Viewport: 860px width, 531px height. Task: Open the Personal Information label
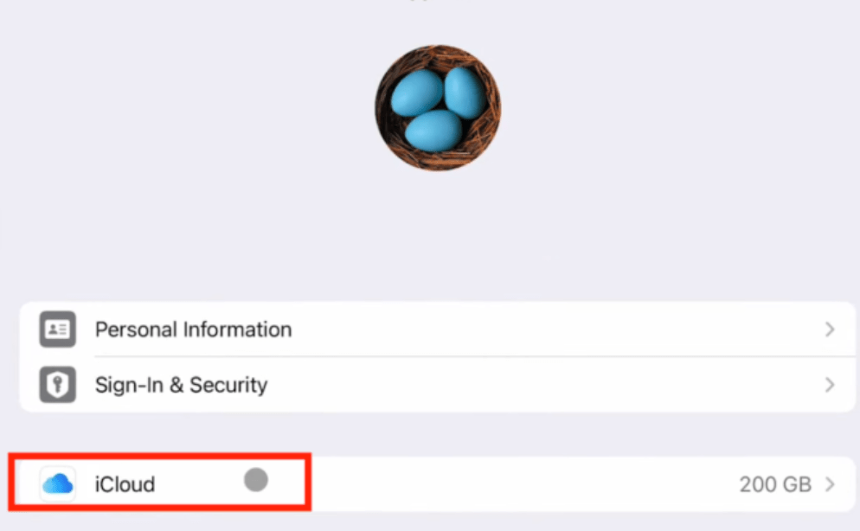[193, 329]
